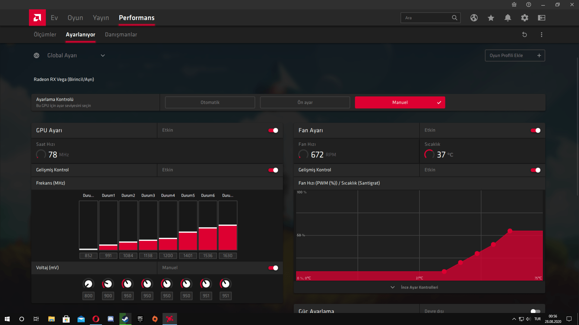The image size is (579, 325).
Task: Click Oyun Profili Ekle button
Action: pyautogui.click(x=515, y=55)
